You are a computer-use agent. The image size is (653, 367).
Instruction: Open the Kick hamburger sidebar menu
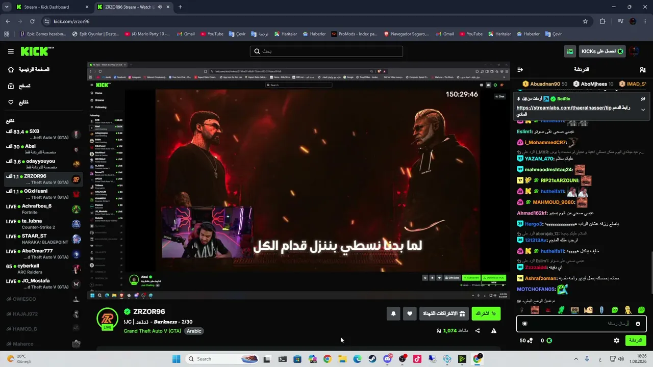pyautogui.click(x=11, y=51)
